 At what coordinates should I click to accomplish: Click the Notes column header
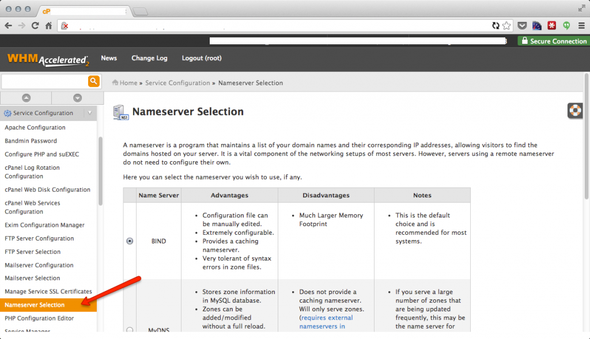(422, 195)
